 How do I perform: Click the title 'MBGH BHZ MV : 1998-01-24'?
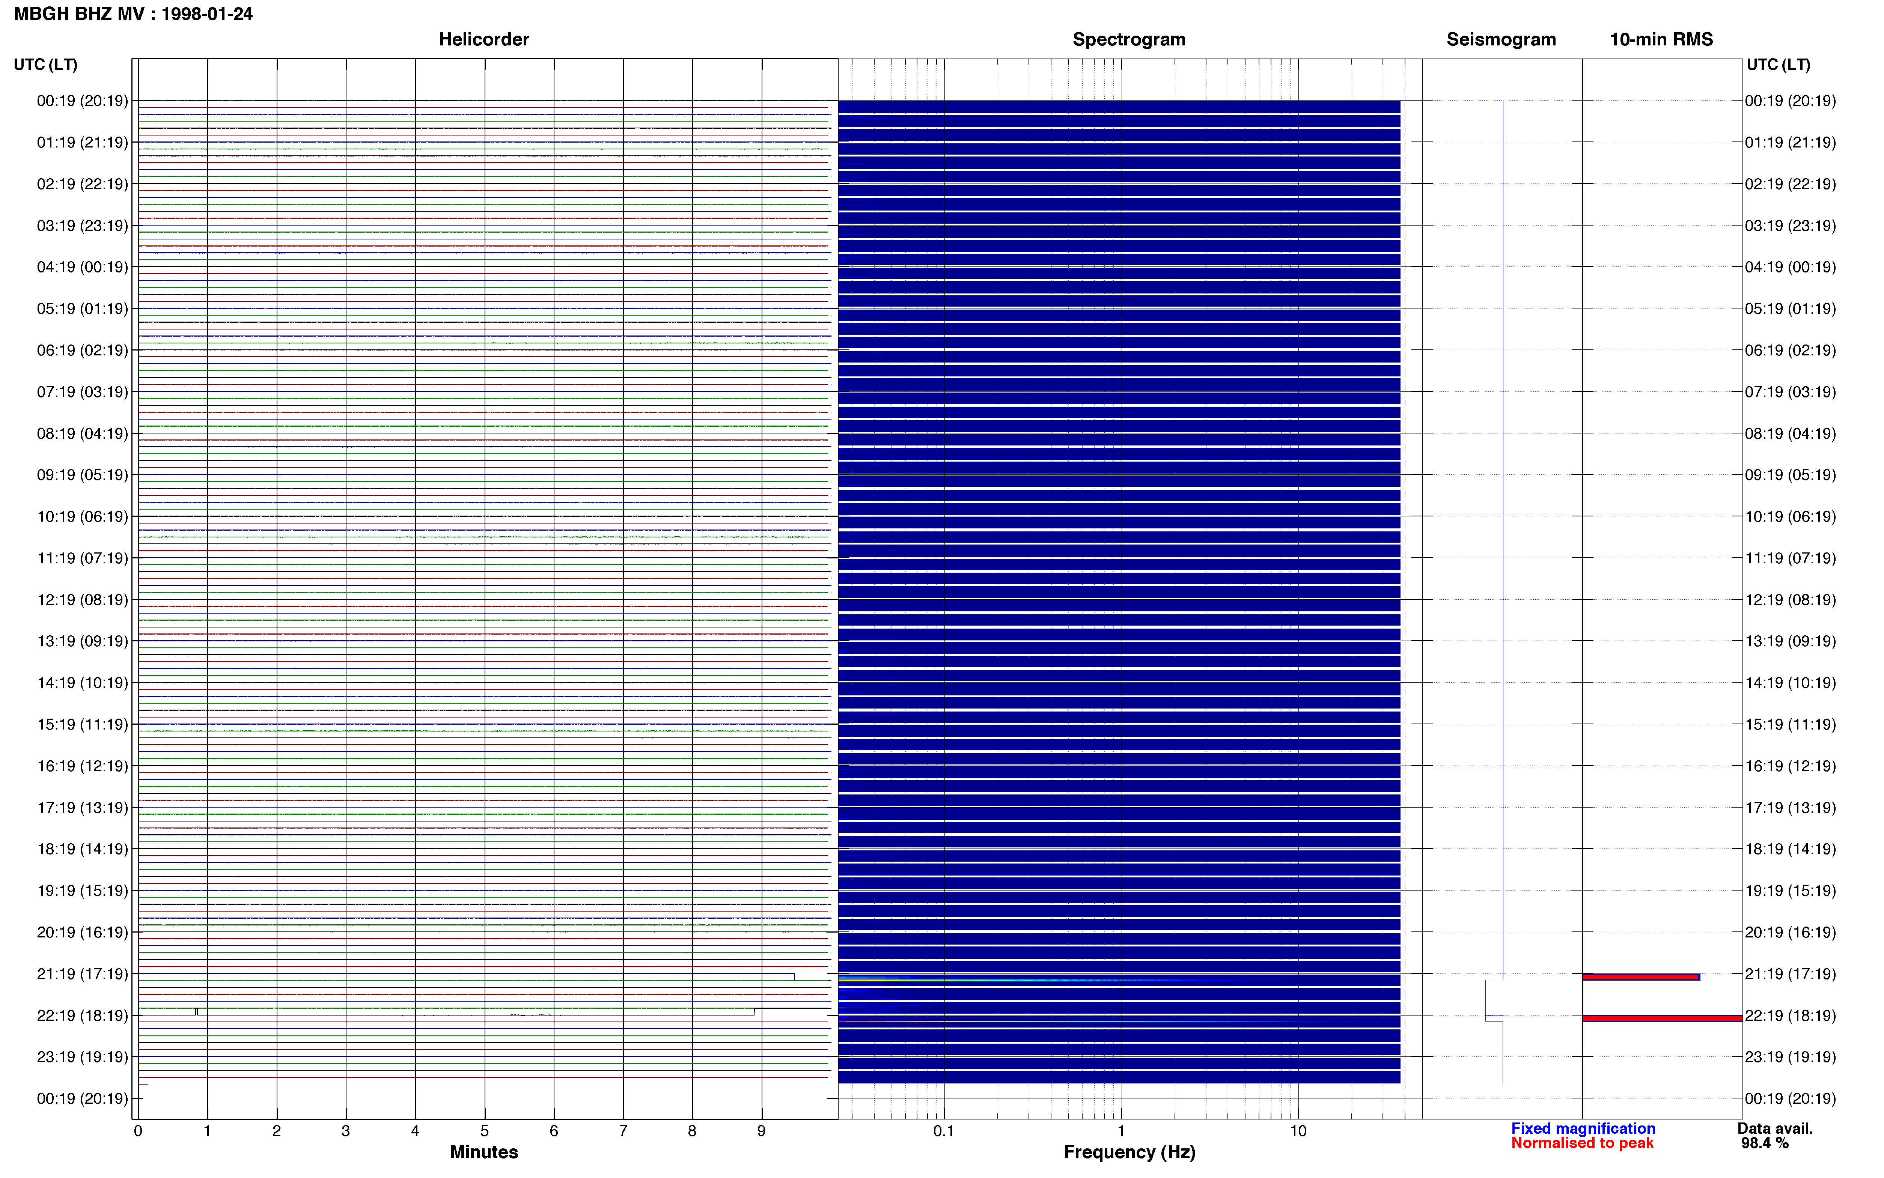click(x=133, y=14)
